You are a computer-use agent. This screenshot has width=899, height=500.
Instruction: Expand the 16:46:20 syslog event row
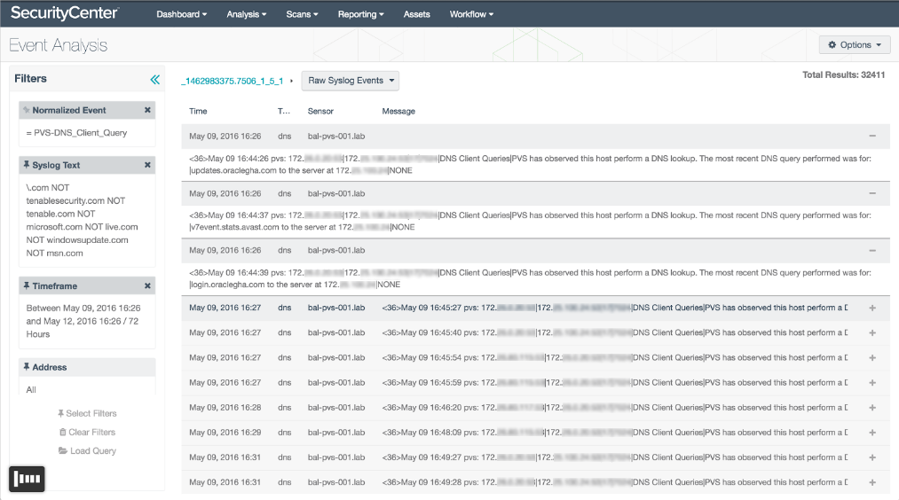(x=872, y=408)
